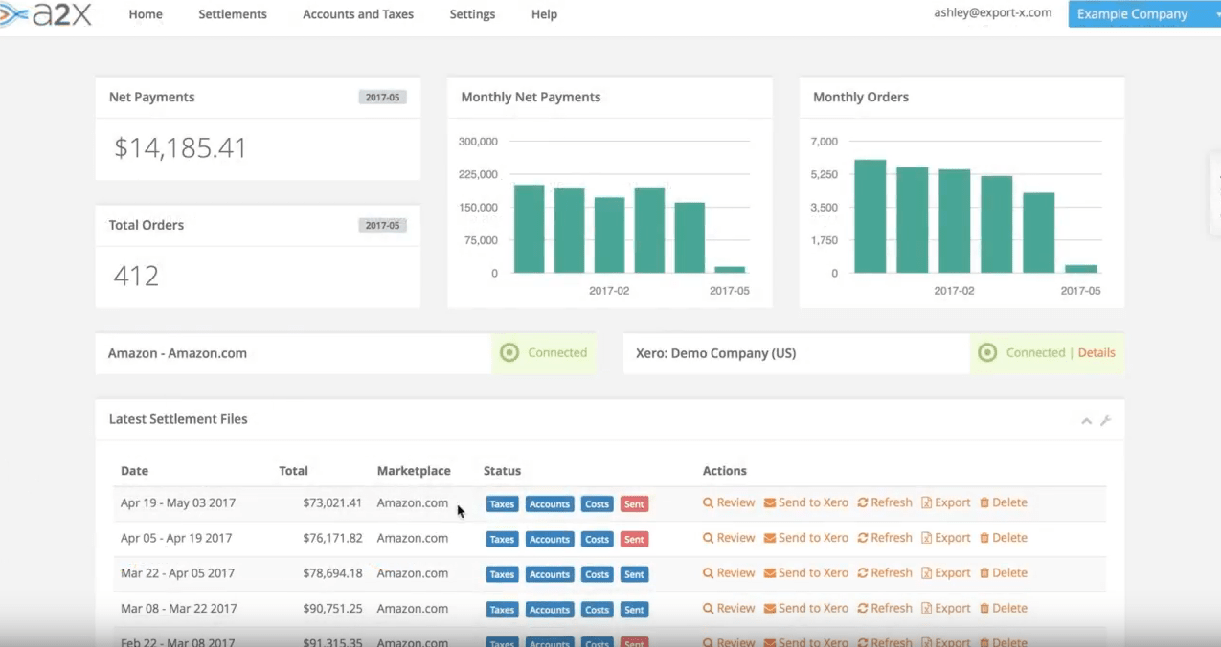Viewport: 1221px width, 647px height.
Task: Review the Apr 05 - Apr 19 settlement
Action: tap(729, 538)
